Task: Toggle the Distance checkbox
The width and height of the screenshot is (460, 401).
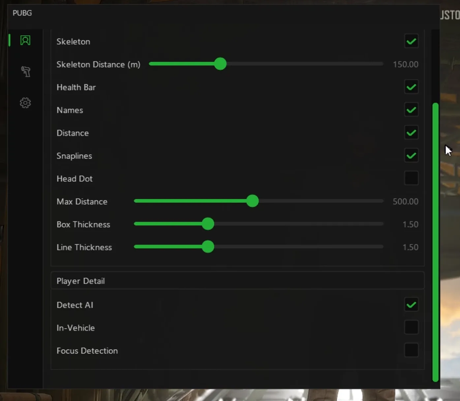Action: click(411, 133)
